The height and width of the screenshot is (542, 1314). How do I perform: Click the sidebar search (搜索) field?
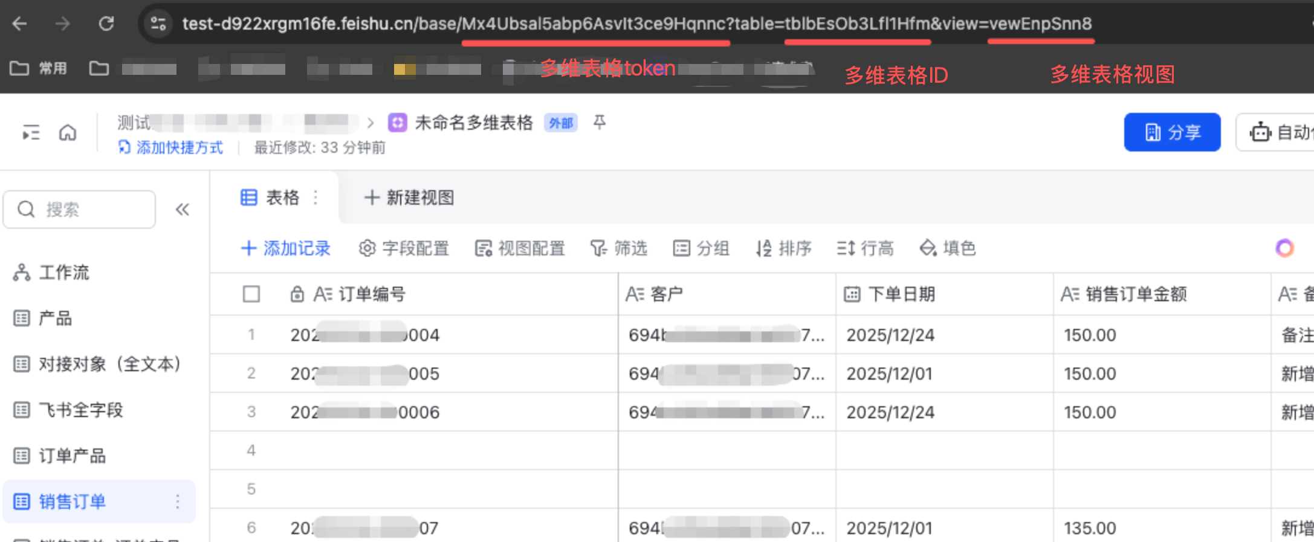[79, 209]
